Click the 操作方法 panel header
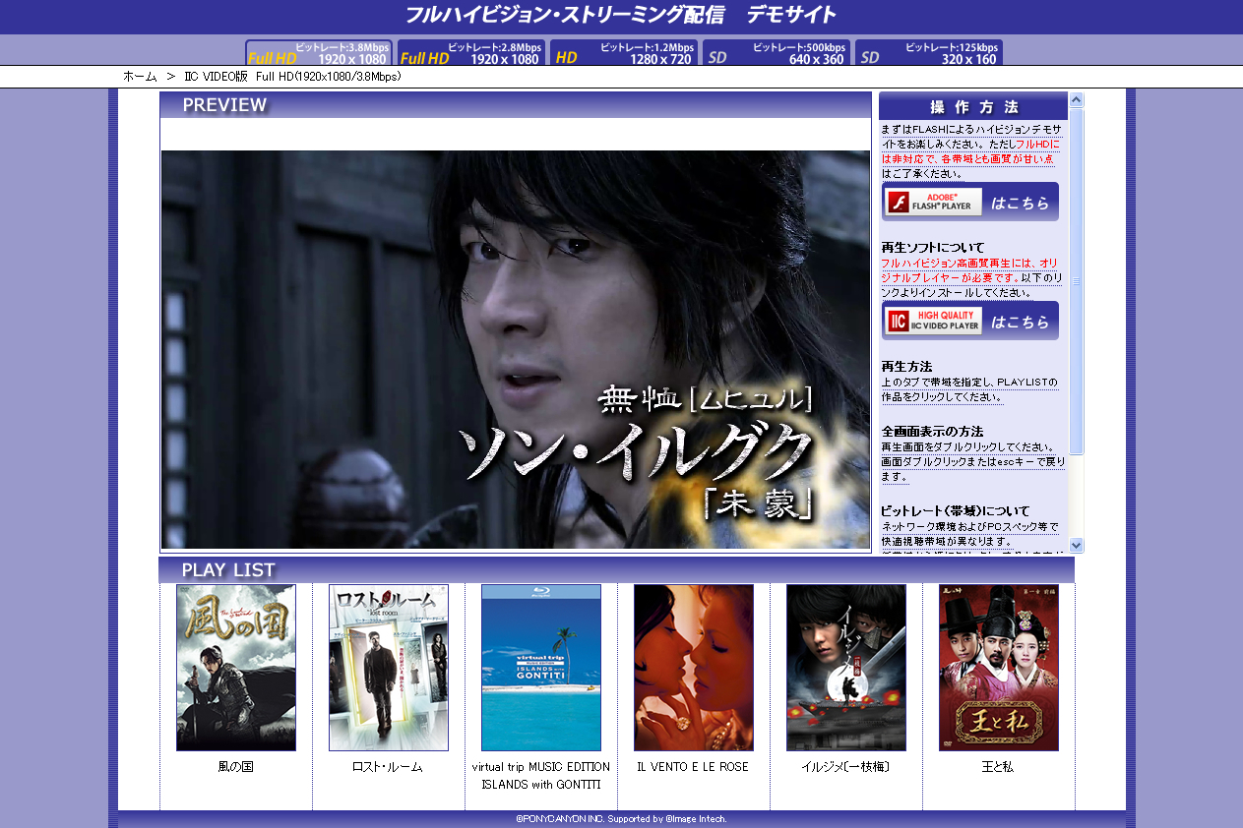The image size is (1243, 828). coord(973,106)
